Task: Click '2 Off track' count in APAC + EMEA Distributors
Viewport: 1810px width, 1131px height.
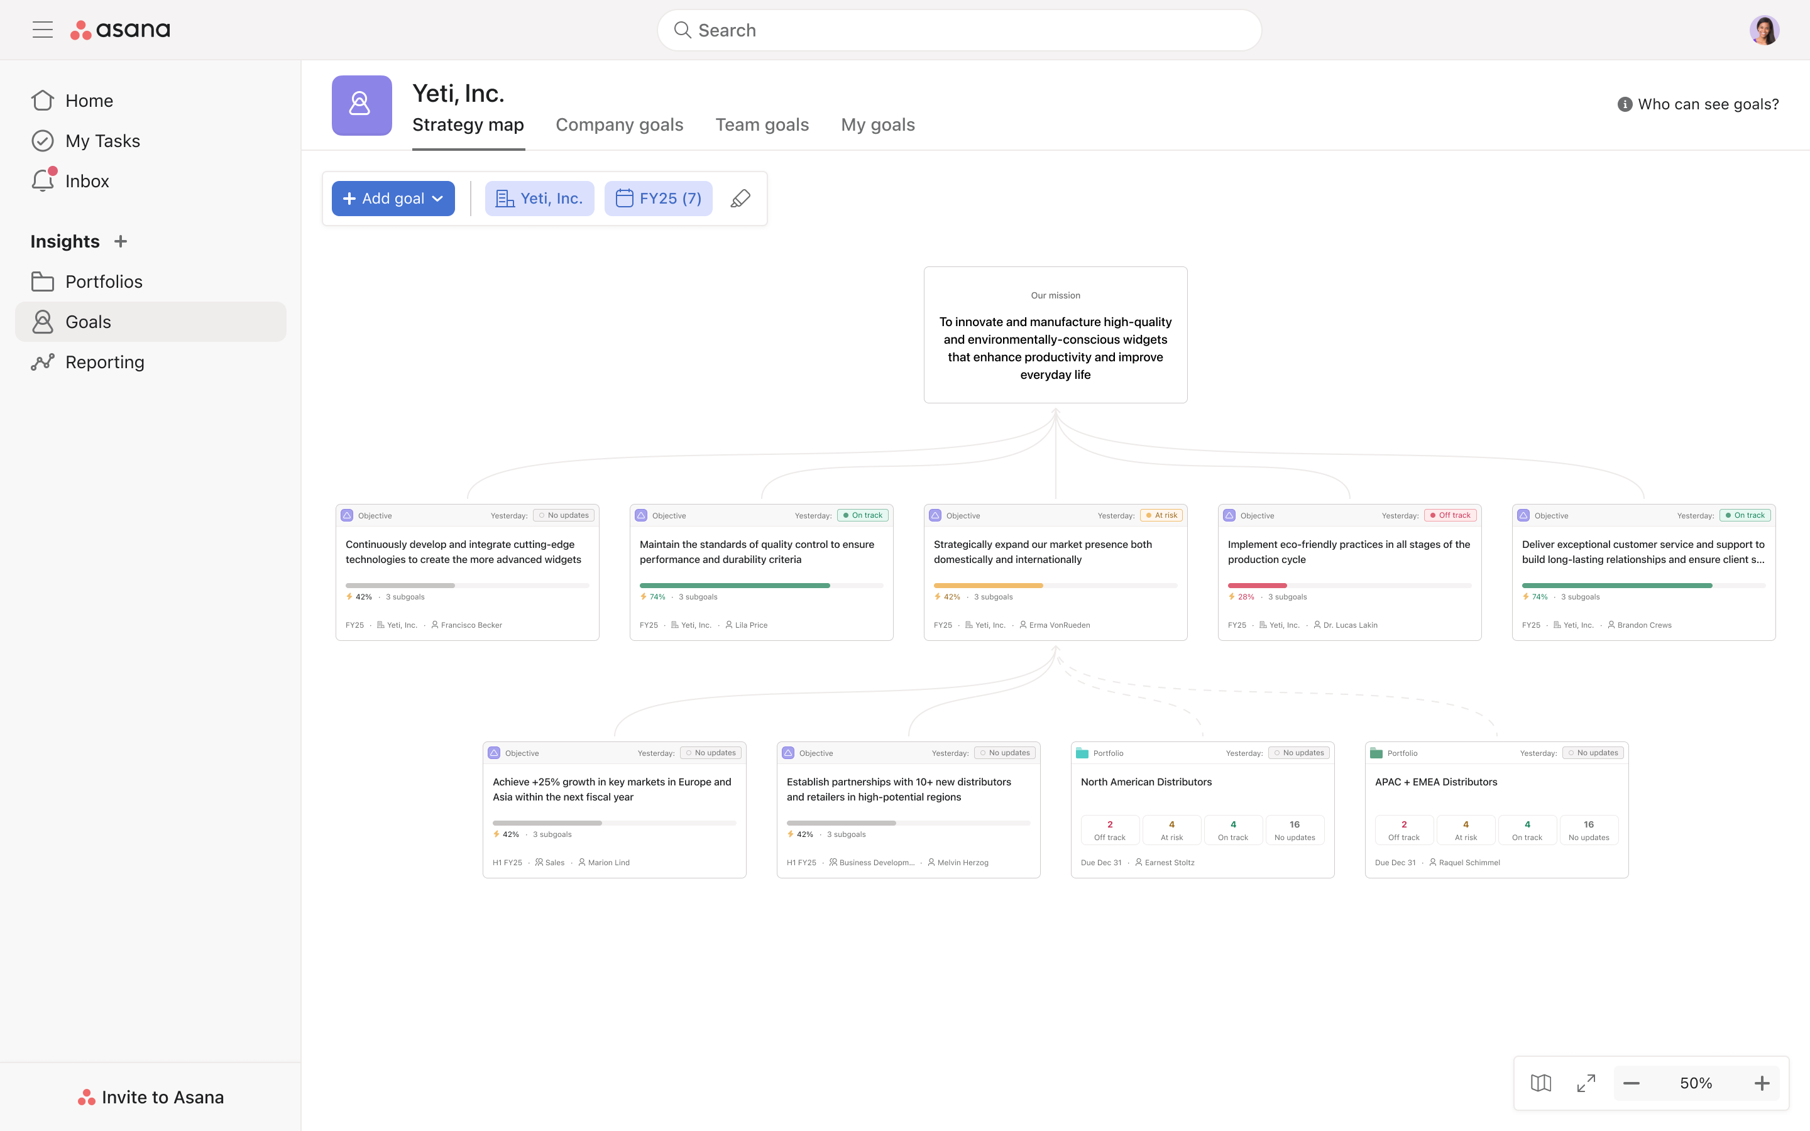Action: (1404, 830)
